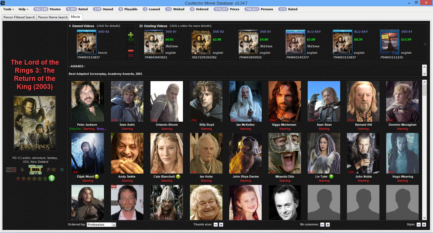
Task: Click red minus DEL video icon
Action: pyautogui.click(x=131, y=52)
